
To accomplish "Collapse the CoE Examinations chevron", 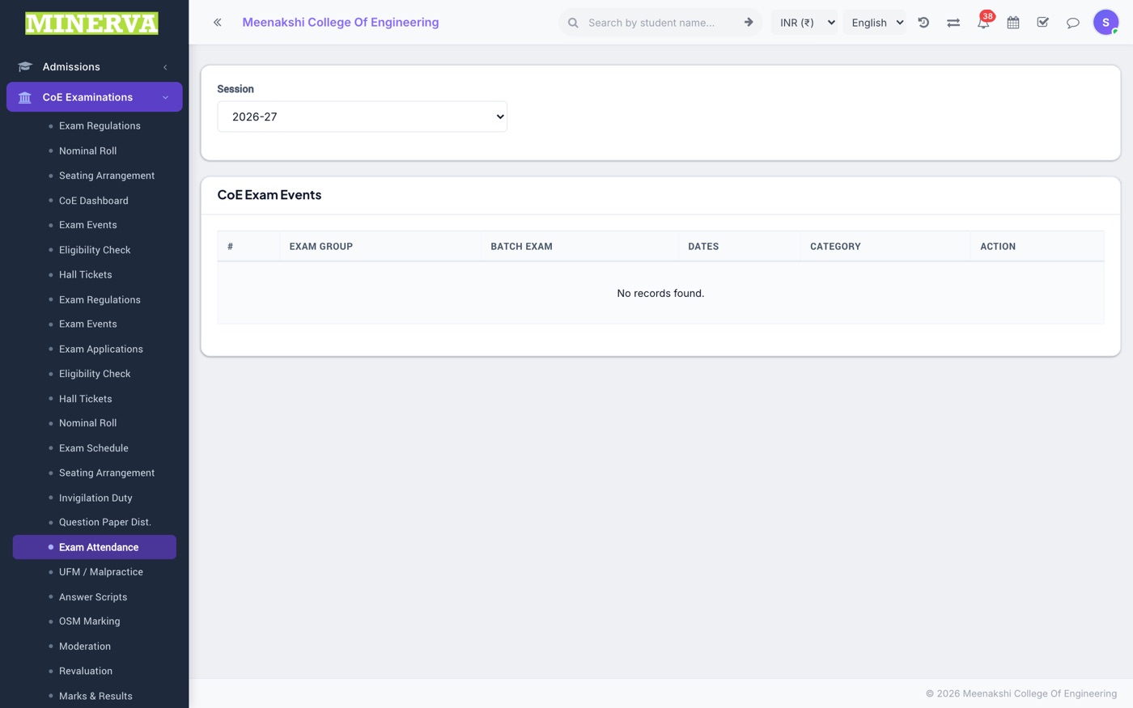I will (165, 97).
